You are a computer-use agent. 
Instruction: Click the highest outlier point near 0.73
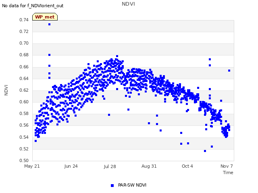click(49, 24)
